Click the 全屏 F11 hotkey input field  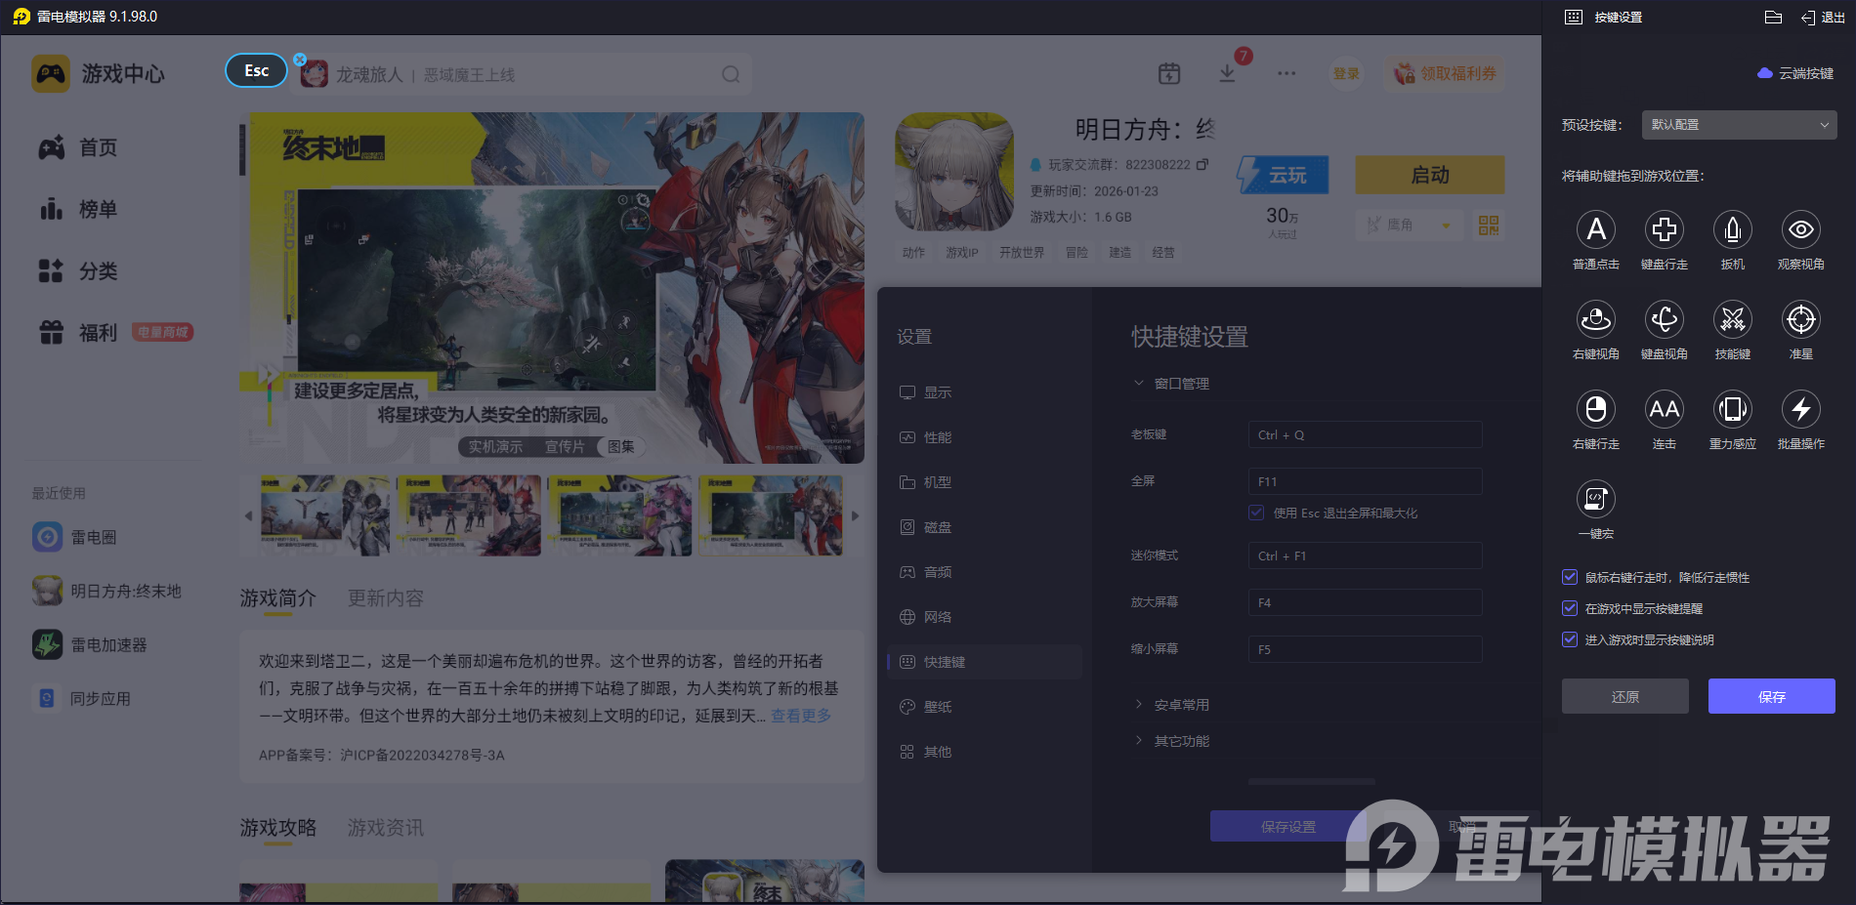click(x=1364, y=480)
